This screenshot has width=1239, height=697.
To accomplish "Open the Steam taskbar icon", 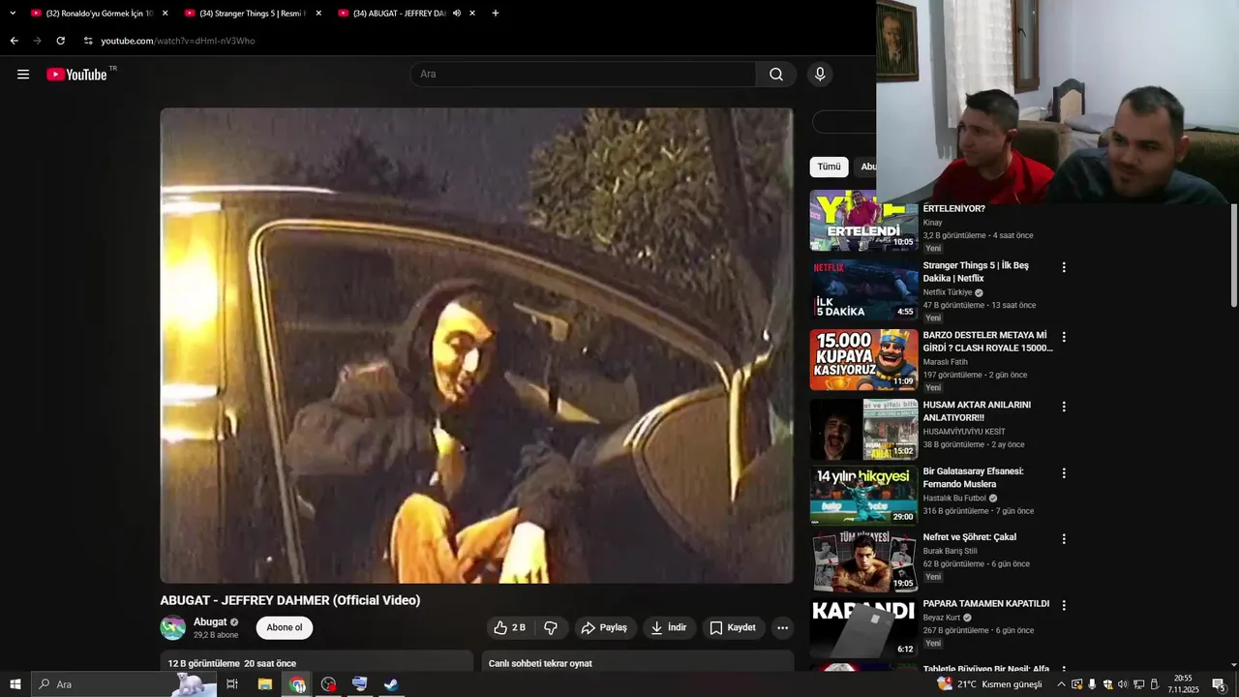I will (391, 684).
